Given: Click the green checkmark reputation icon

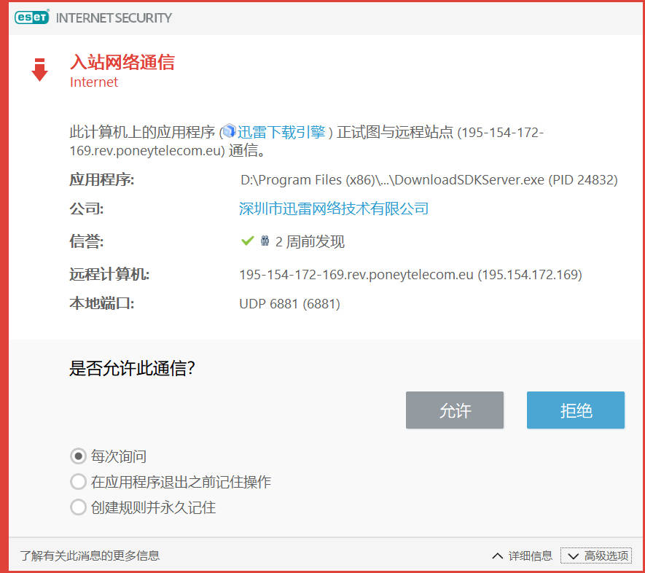Looking at the screenshot, I should pos(246,241).
